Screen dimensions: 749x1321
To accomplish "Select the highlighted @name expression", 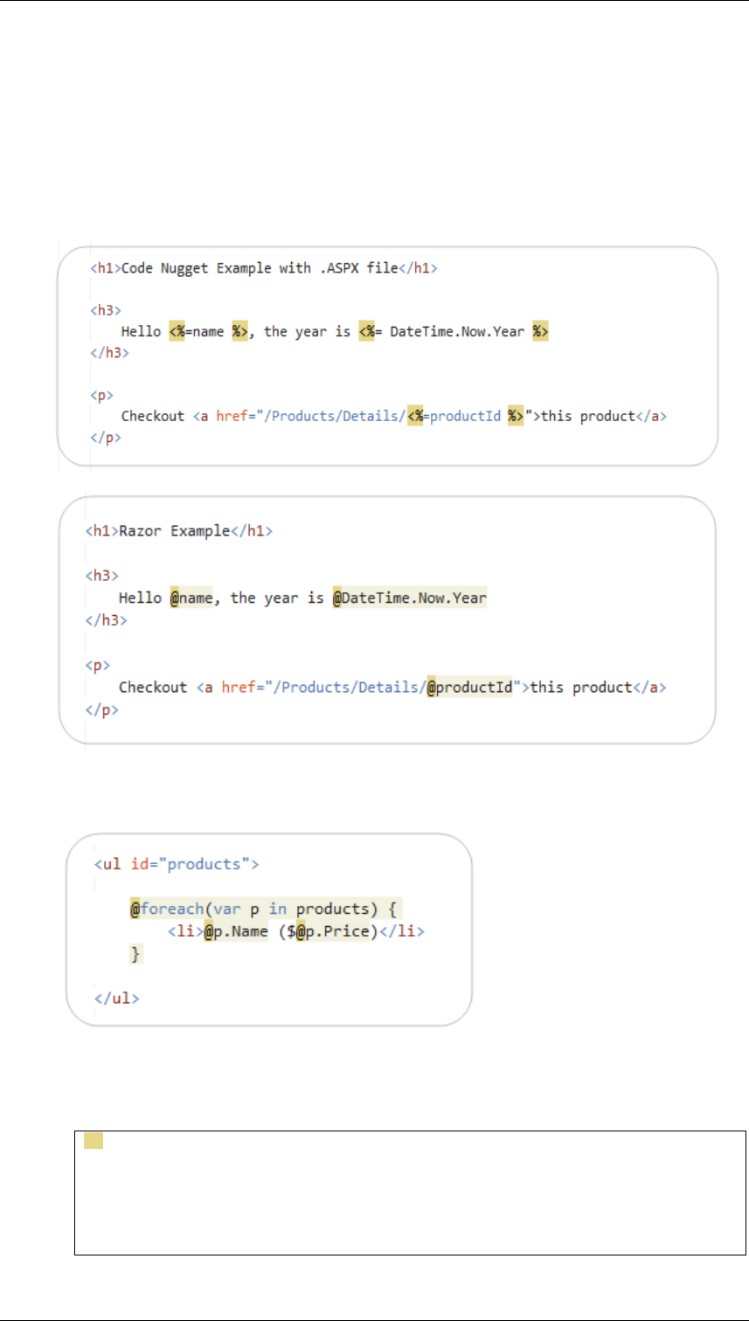I will click(x=186, y=598).
